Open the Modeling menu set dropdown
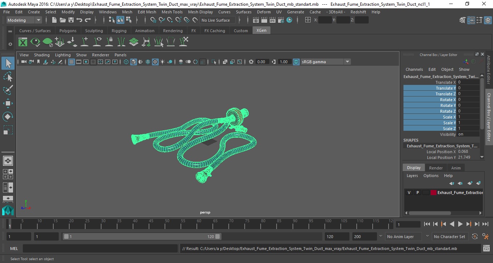The height and width of the screenshot is (263, 493). (24, 20)
